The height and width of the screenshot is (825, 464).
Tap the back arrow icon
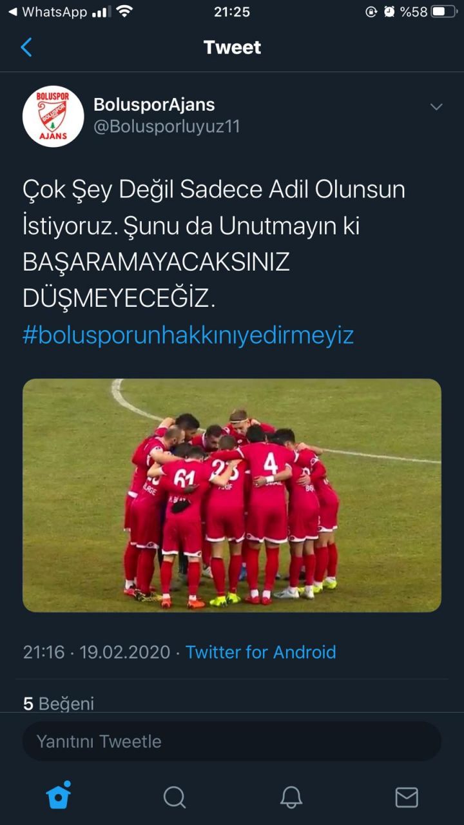pos(26,47)
